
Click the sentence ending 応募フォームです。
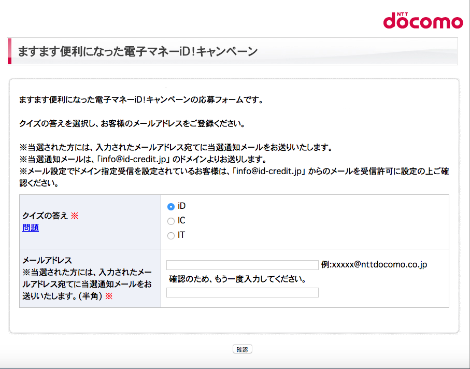[x=141, y=100]
